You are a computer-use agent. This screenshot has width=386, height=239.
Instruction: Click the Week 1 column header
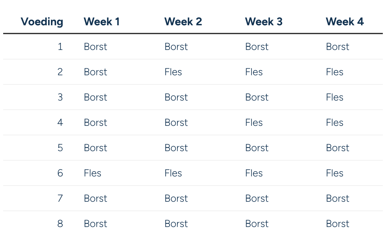pyautogui.click(x=102, y=22)
